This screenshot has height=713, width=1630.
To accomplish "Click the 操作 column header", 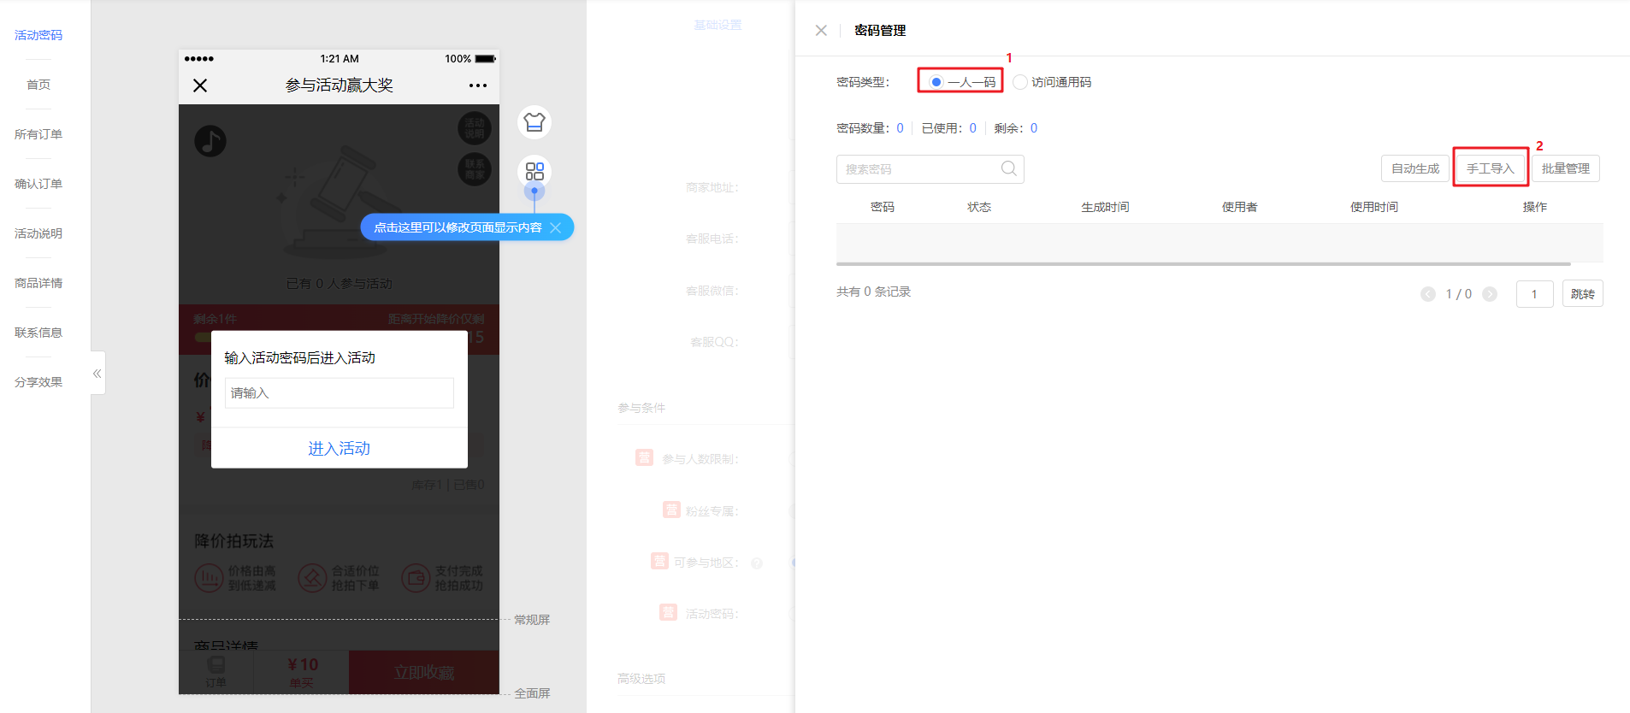I will [1535, 207].
